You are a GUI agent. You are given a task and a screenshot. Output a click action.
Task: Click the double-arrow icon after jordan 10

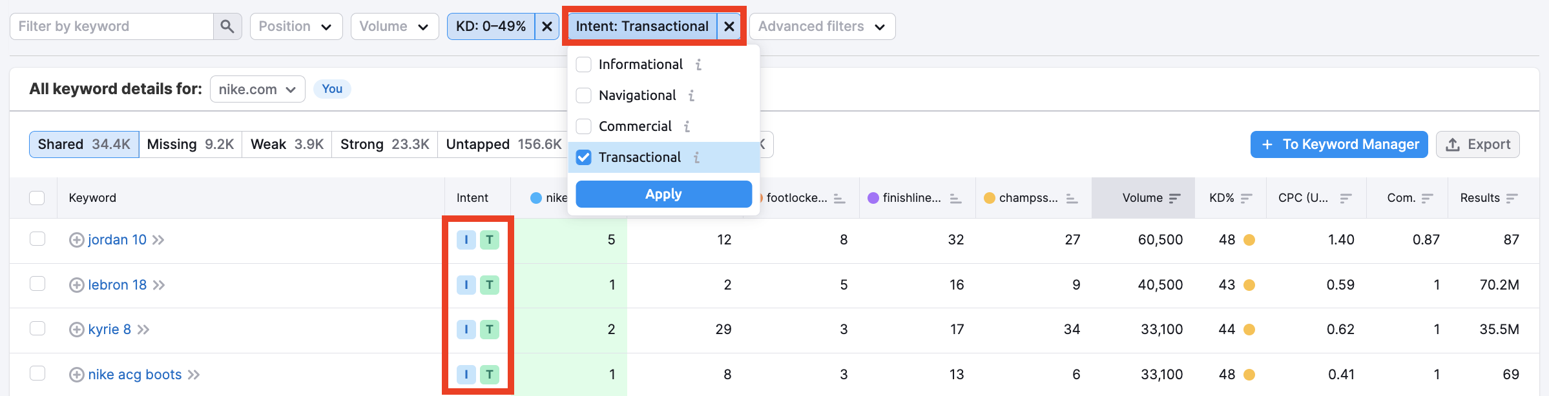point(158,240)
